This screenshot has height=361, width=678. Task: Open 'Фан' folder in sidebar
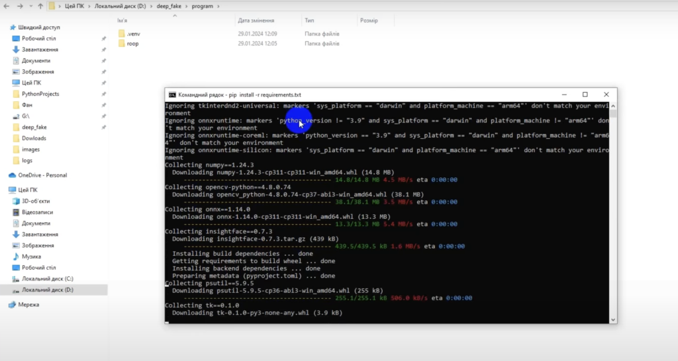point(26,105)
